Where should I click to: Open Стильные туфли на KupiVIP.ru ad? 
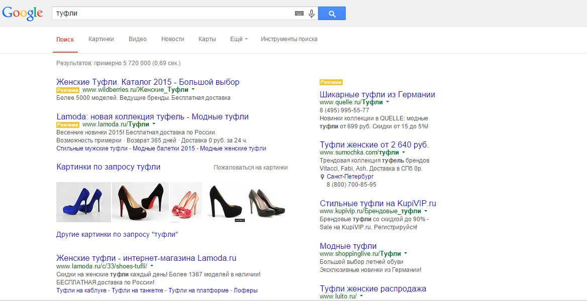pyautogui.click(x=378, y=203)
